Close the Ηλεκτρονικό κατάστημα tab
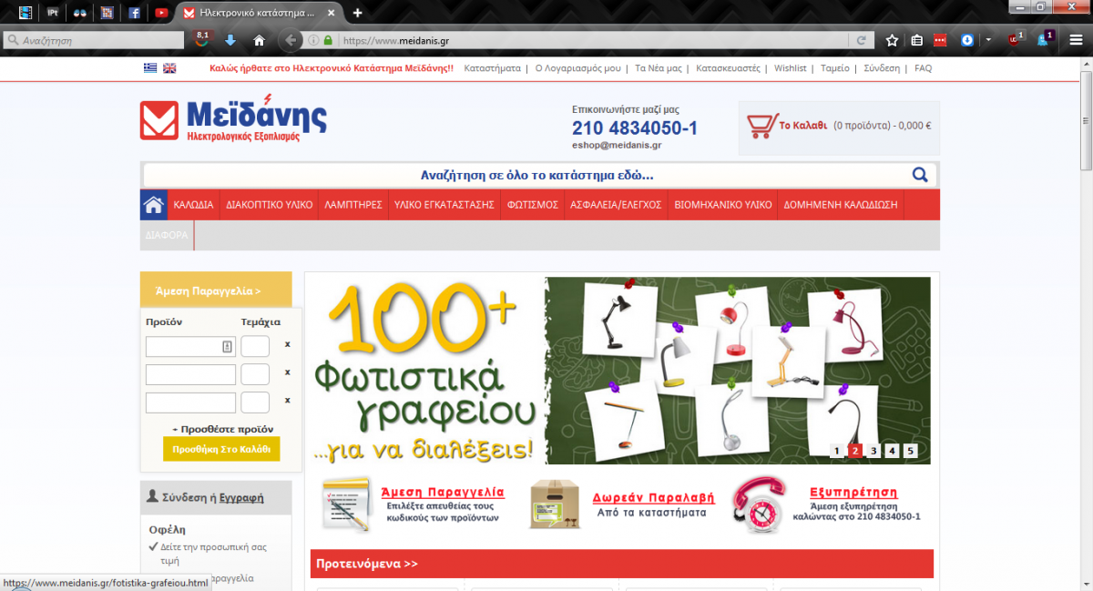 coord(332,13)
